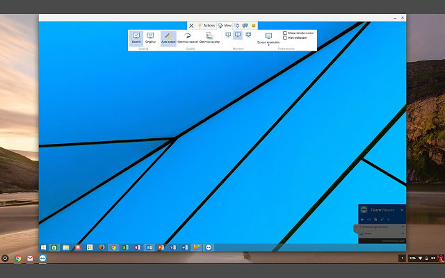The width and height of the screenshot is (445, 278).
Task: Click the smiley feedback icon
Action: [x=254, y=26]
